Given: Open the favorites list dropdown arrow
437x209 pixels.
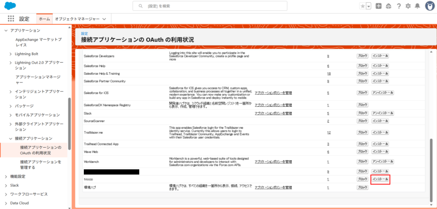Looking at the screenshot, I should pyautogui.click(x=369, y=6).
